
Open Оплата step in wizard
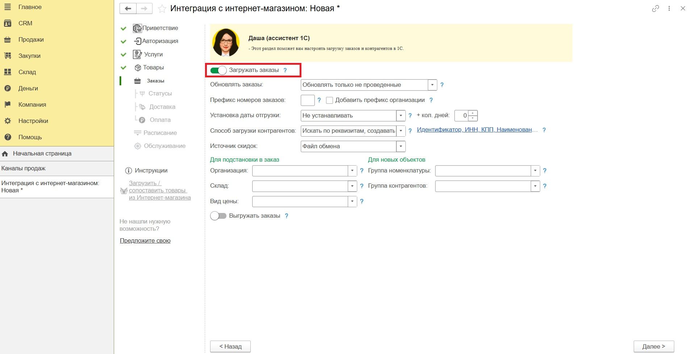point(160,120)
